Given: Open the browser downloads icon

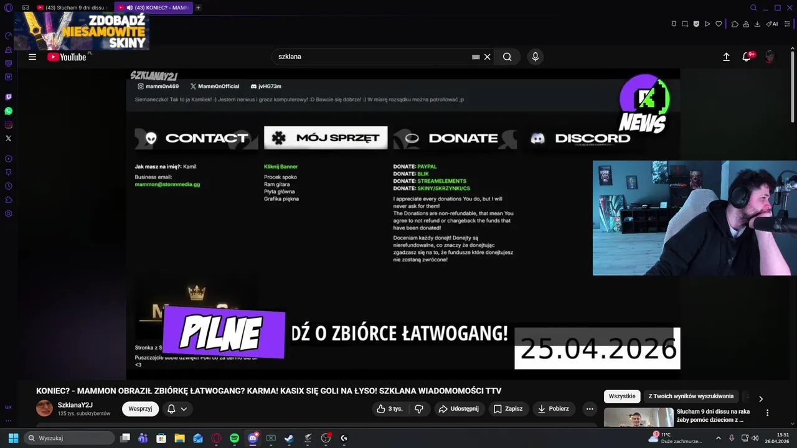Looking at the screenshot, I should coord(757,24).
